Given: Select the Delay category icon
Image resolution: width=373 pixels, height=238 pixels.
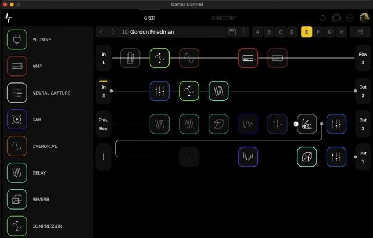Looking at the screenshot, I should pos(17,172).
